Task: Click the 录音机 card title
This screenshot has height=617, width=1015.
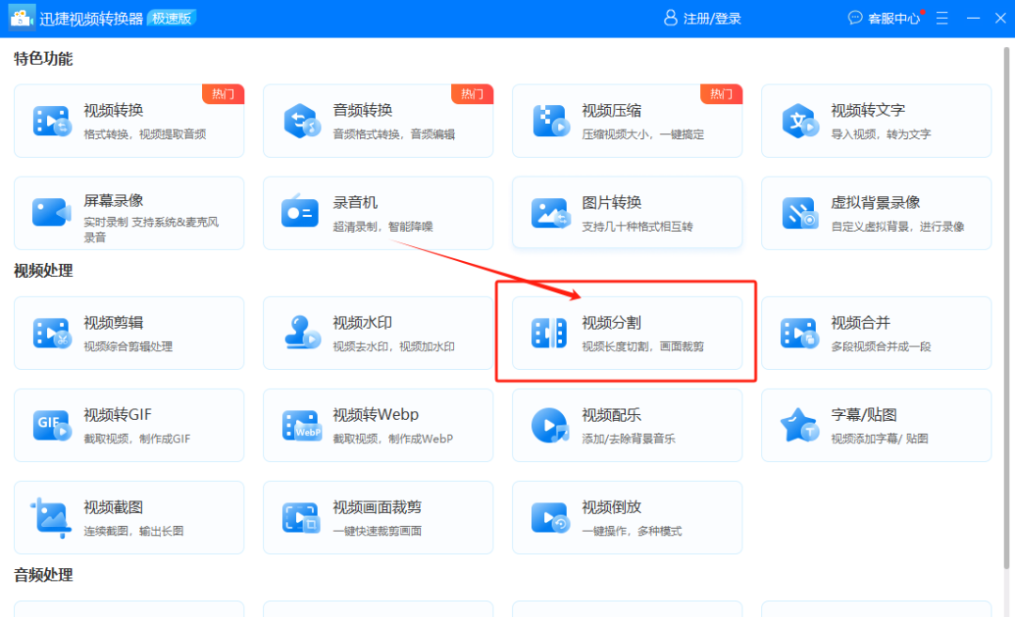Action: point(354,203)
